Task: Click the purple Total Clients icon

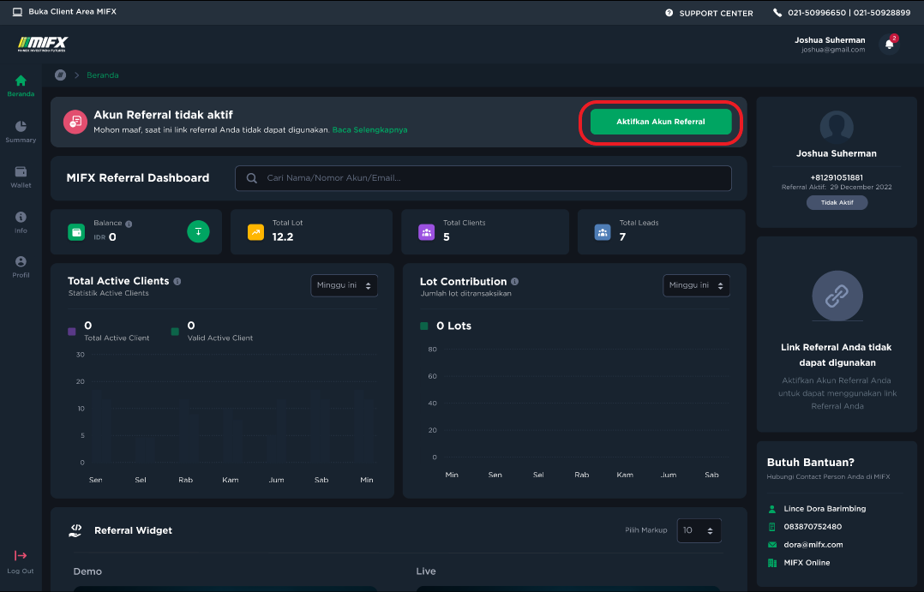Action: coord(426,232)
